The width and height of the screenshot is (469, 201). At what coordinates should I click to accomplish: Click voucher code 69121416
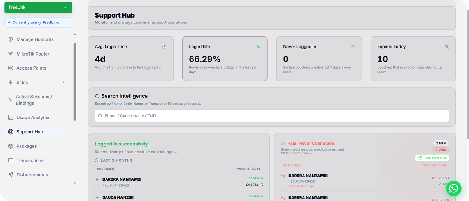[254, 185]
